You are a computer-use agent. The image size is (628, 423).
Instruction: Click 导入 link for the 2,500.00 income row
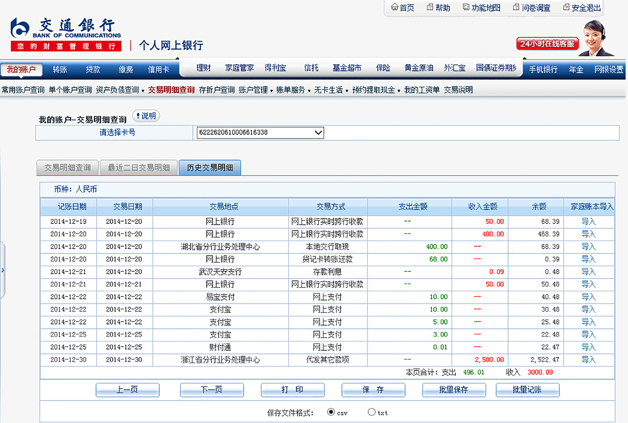click(x=588, y=360)
